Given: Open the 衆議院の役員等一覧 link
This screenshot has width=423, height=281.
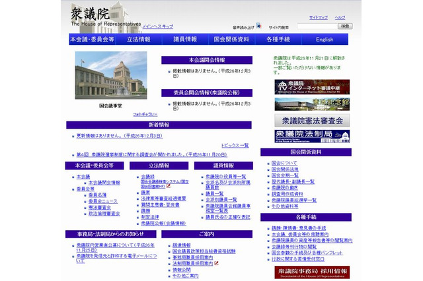Looking at the screenshot, I should 226,177.
